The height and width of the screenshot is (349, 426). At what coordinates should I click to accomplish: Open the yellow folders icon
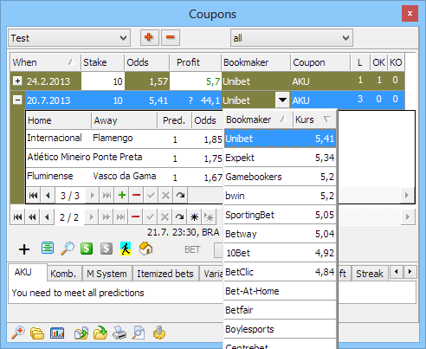(x=37, y=333)
